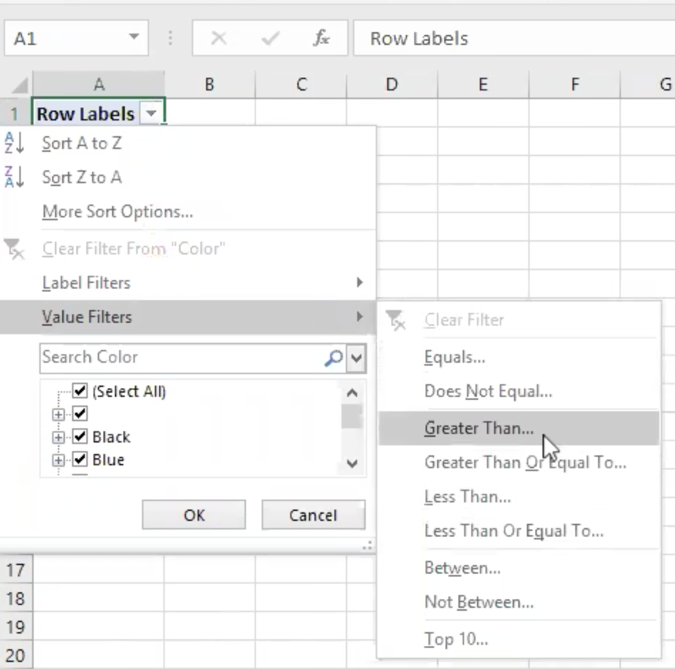675x669 pixels.
Task: Click the formula bar showing Row Labels
Action: click(514, 38)
